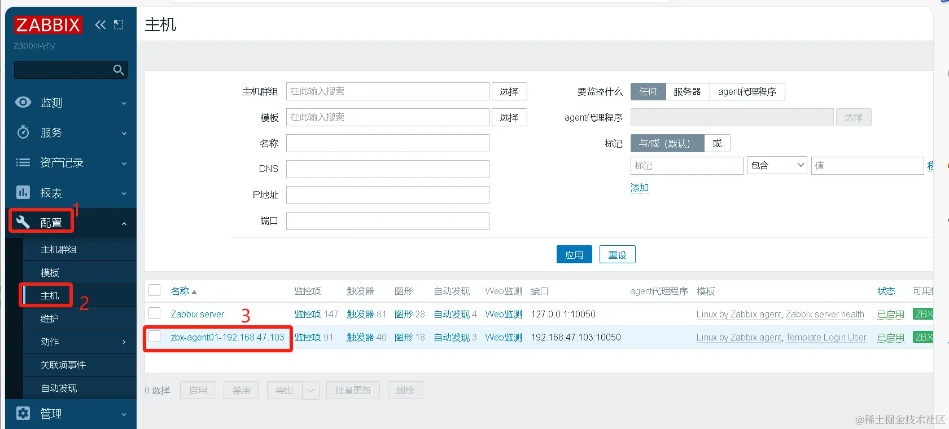Viewport: 949px width, 429px height.
Task: Expand the 资产记录 menu chevron
Action: [124, 164]
